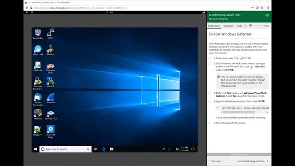This screenshot has width=295, height=166.
Task: Select the Microsoft Edge desktop icon
Action: [50, 132]
